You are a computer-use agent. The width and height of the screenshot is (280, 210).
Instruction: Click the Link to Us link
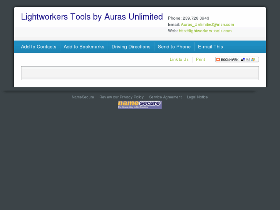179,59
